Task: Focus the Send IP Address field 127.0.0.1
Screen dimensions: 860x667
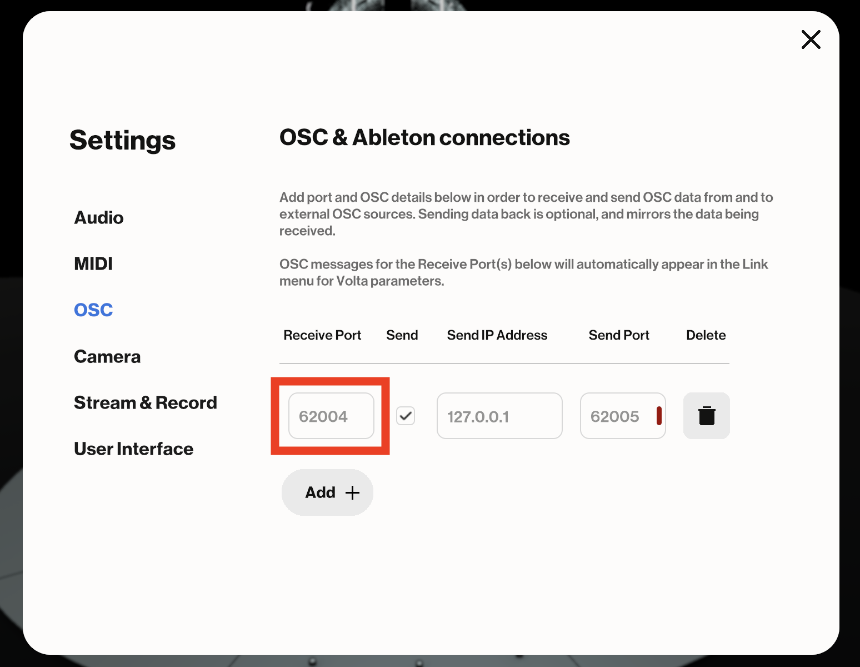Action: point(499,416)
